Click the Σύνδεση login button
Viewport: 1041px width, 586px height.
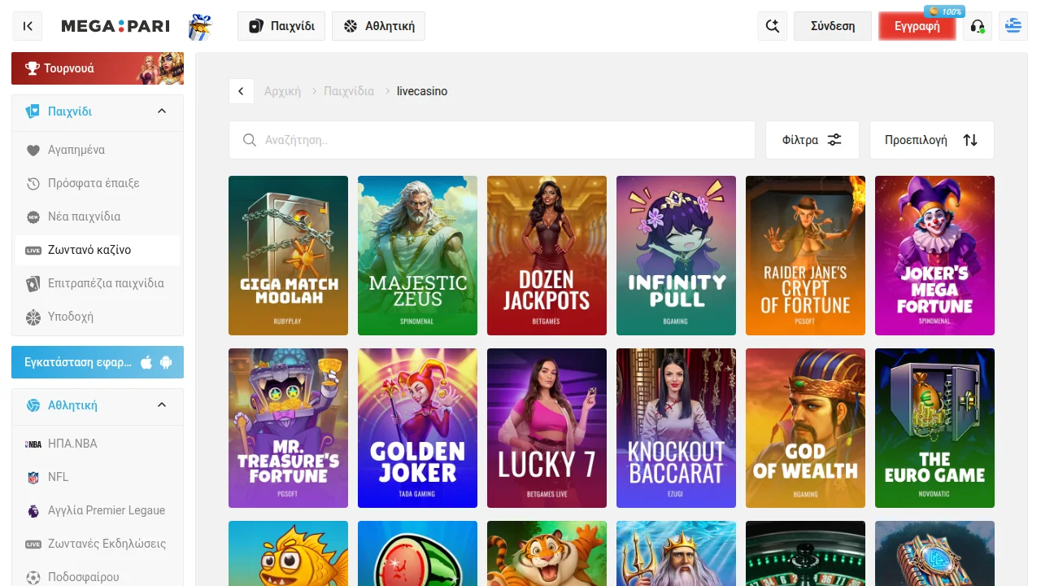pos(833,26)
